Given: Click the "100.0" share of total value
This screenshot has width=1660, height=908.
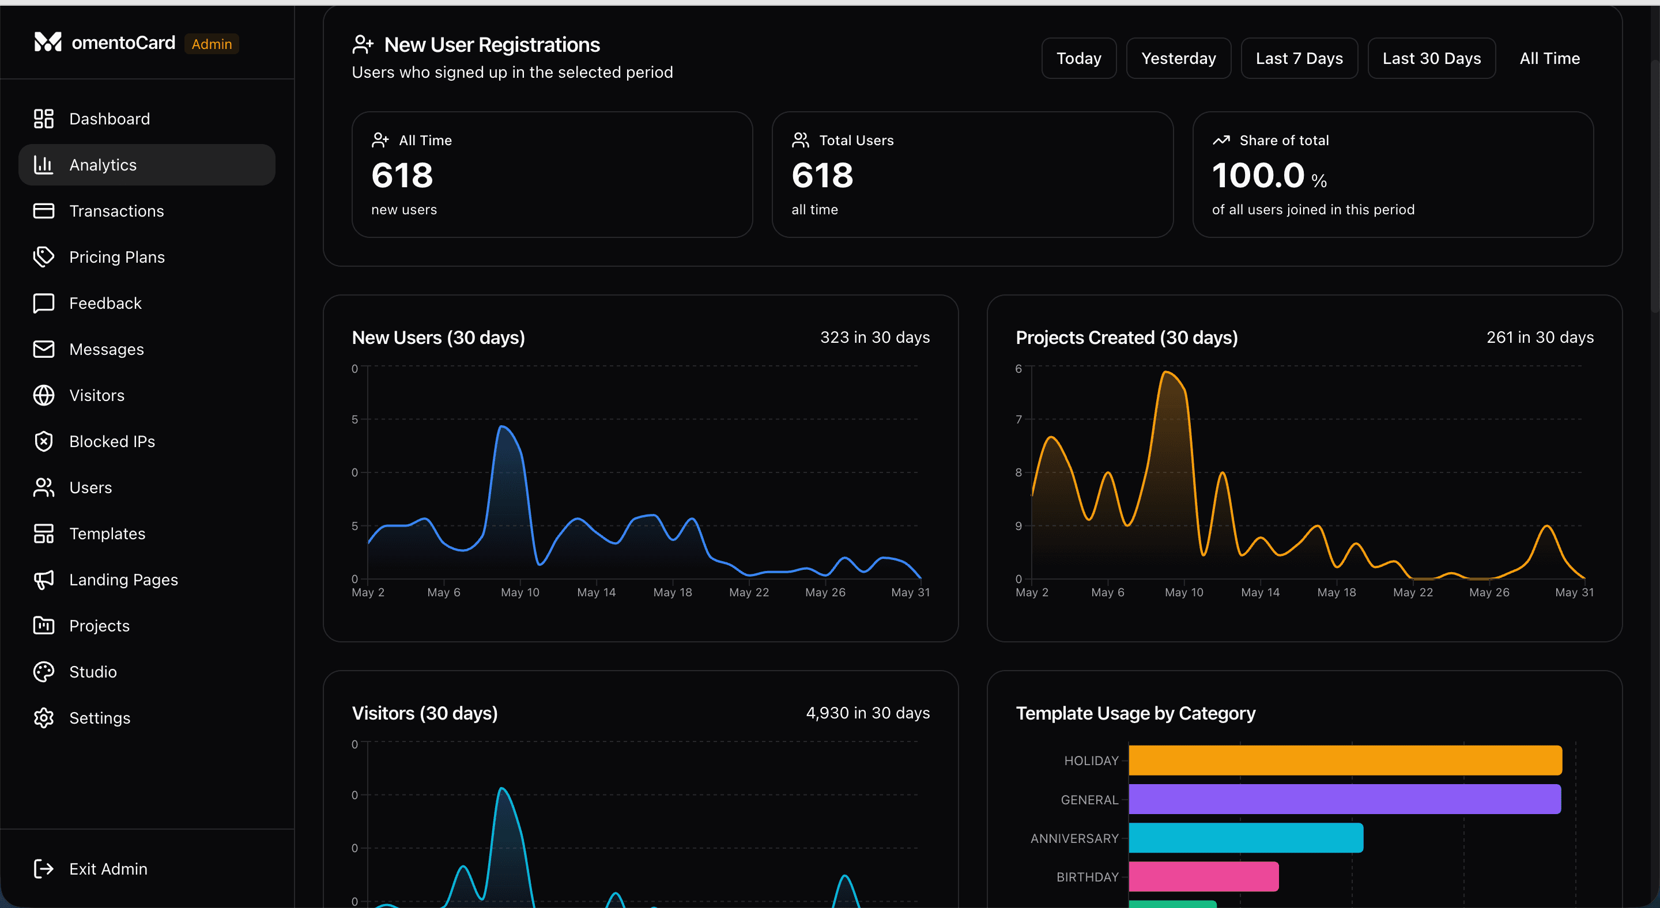Looking at the screenshot, I should 1258,175.
